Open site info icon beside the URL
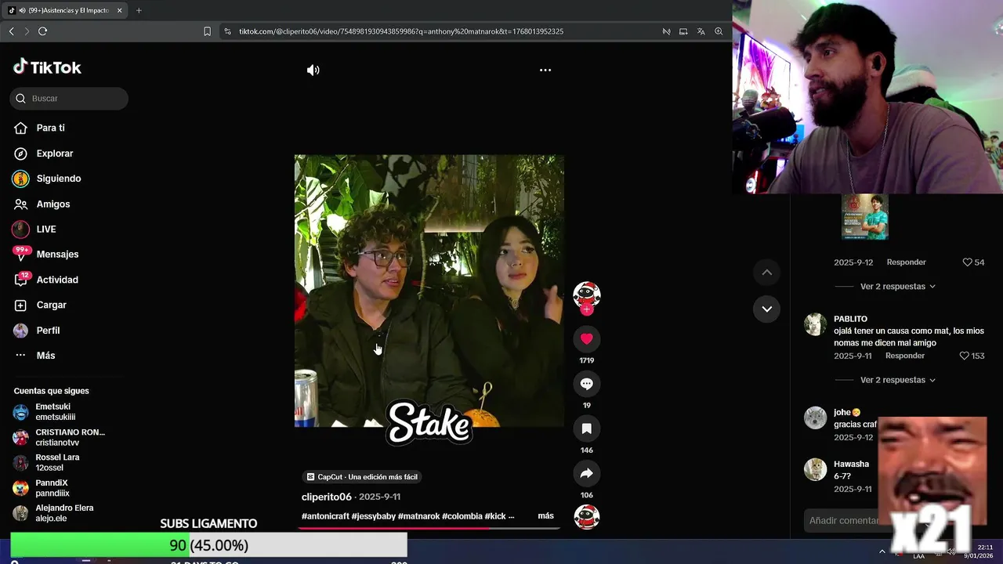The height and width of the screenshot is (564, 1003). [x=227, y=31]
